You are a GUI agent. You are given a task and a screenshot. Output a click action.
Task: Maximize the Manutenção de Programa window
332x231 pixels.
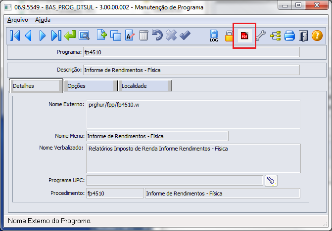pos(298,5)
